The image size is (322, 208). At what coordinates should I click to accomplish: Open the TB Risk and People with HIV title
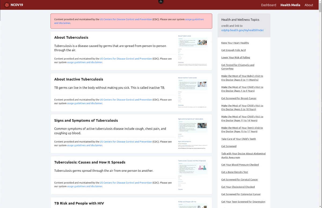click(79, 203)
